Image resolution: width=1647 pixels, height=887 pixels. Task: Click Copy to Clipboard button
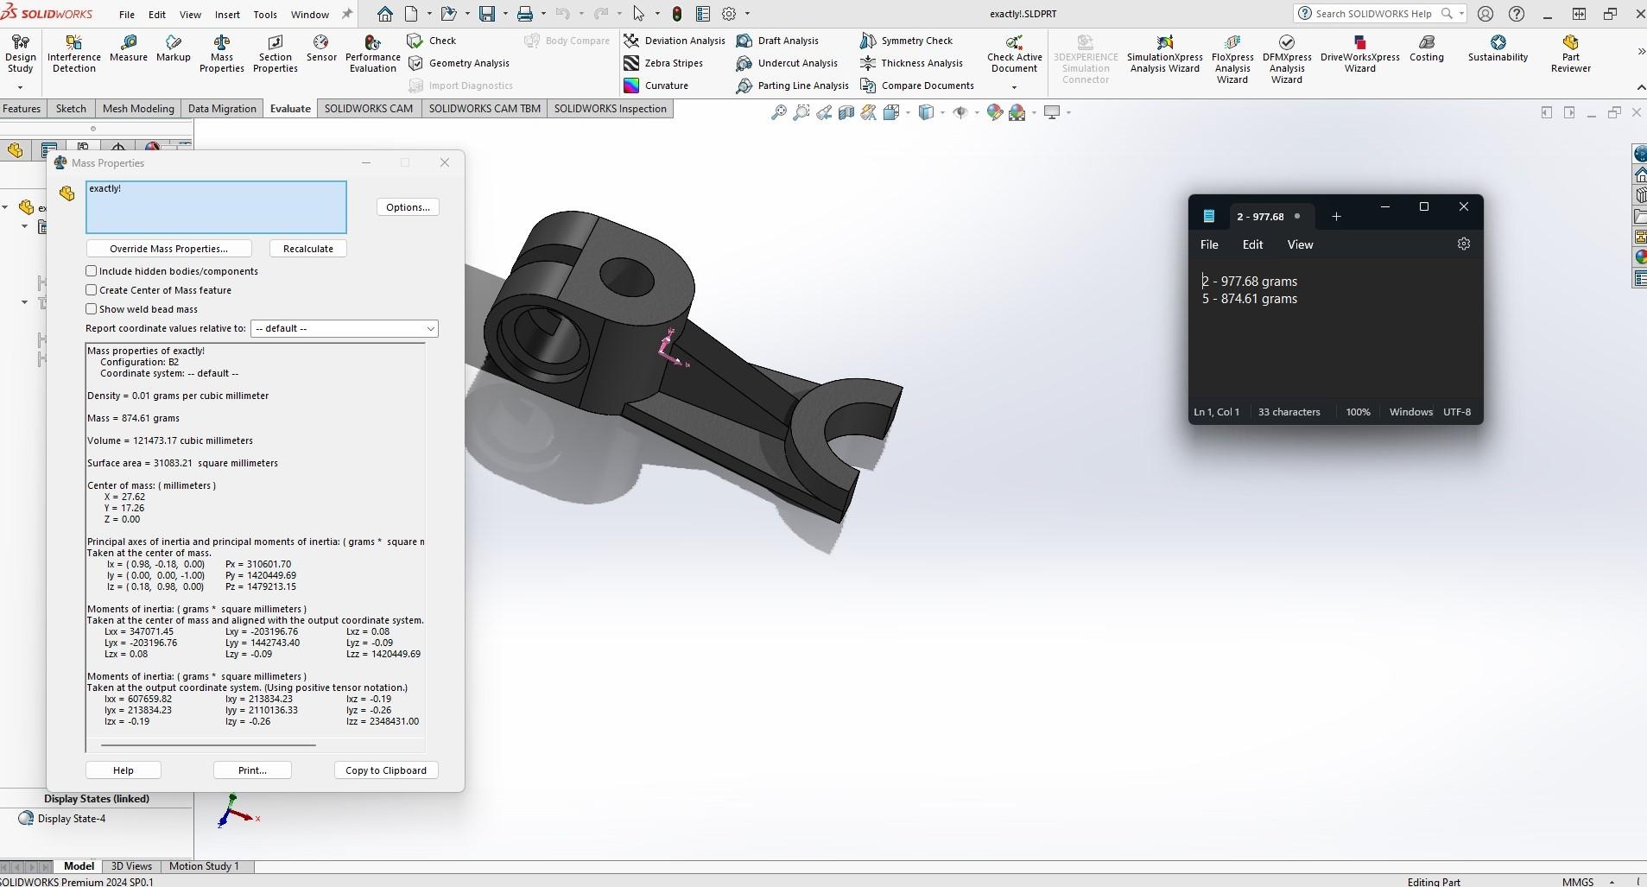click(x=386, y=770)
